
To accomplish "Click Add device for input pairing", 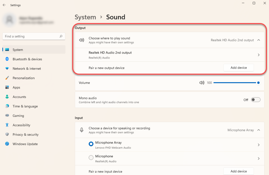I will pos(239,171).
